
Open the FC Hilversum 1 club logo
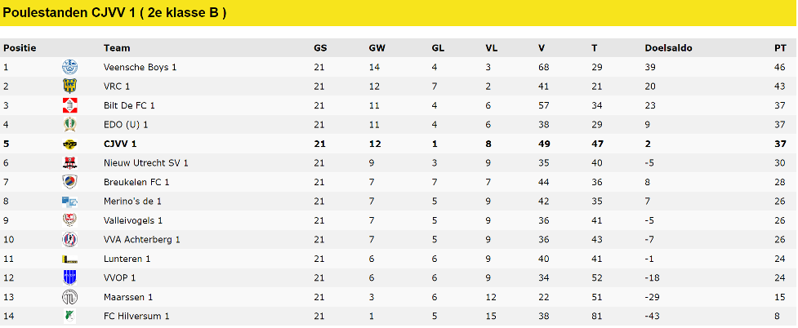[69, 317]
